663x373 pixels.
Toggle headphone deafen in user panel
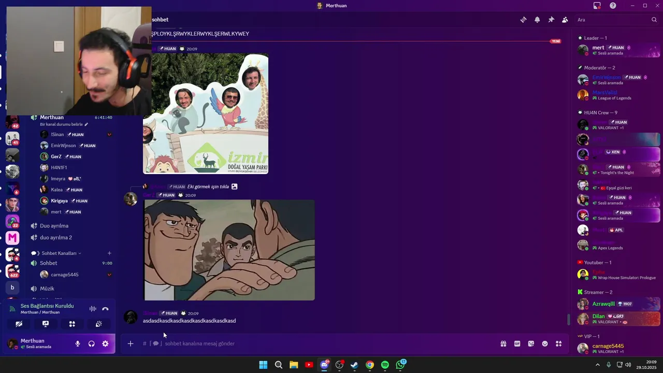[x=92, y=343]
